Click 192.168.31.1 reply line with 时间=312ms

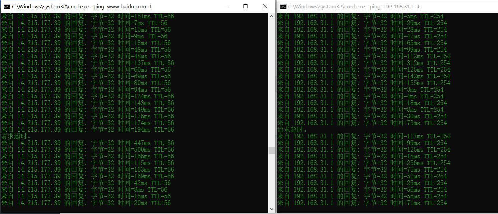(364, 63)
